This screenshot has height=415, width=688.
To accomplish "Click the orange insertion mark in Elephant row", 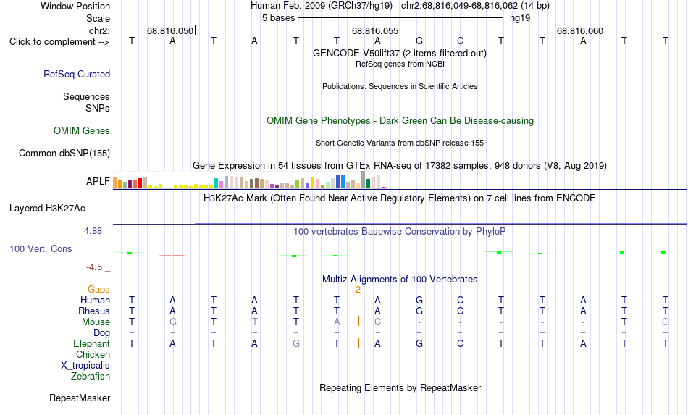I will [358, 343].
